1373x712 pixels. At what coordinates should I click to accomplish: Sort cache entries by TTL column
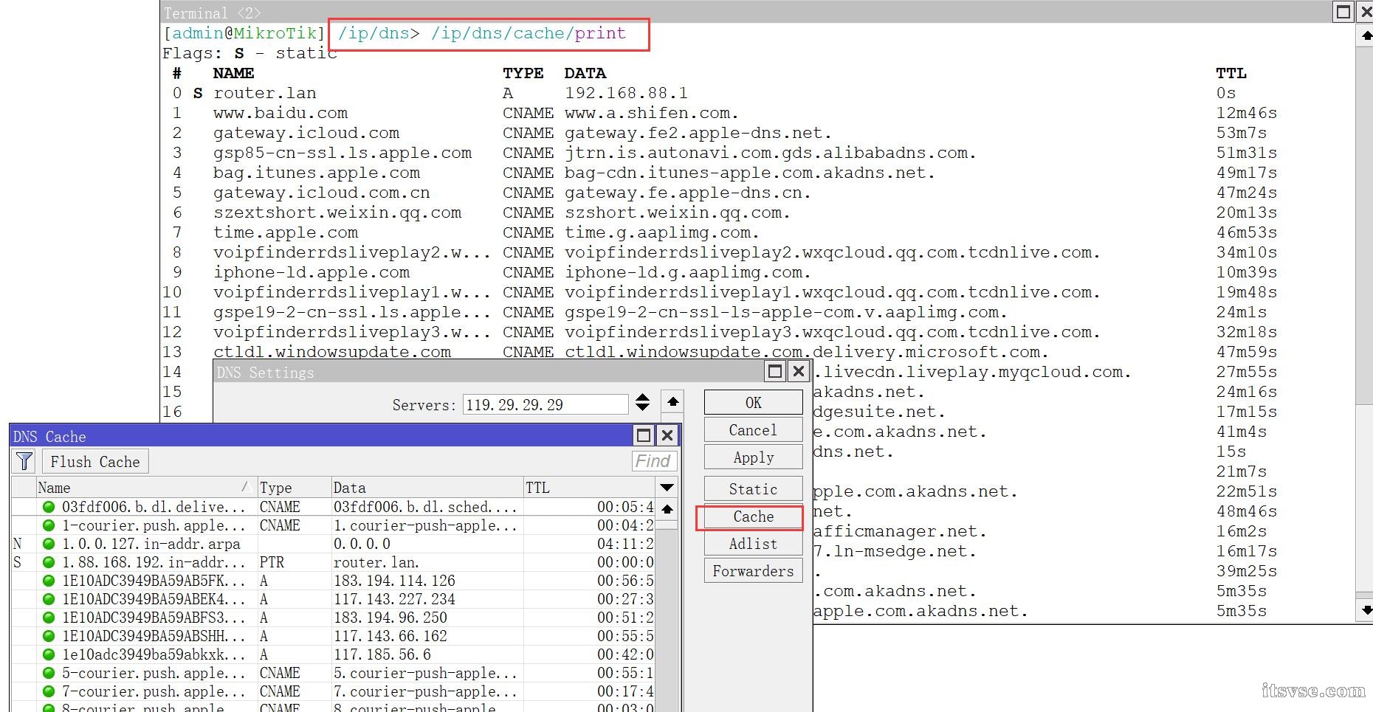coord(588,487)
